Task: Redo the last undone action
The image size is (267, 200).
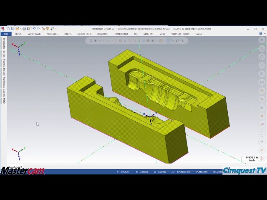Action: 38,29
